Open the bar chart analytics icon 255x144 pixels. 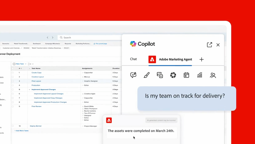[x=200, y=75]
